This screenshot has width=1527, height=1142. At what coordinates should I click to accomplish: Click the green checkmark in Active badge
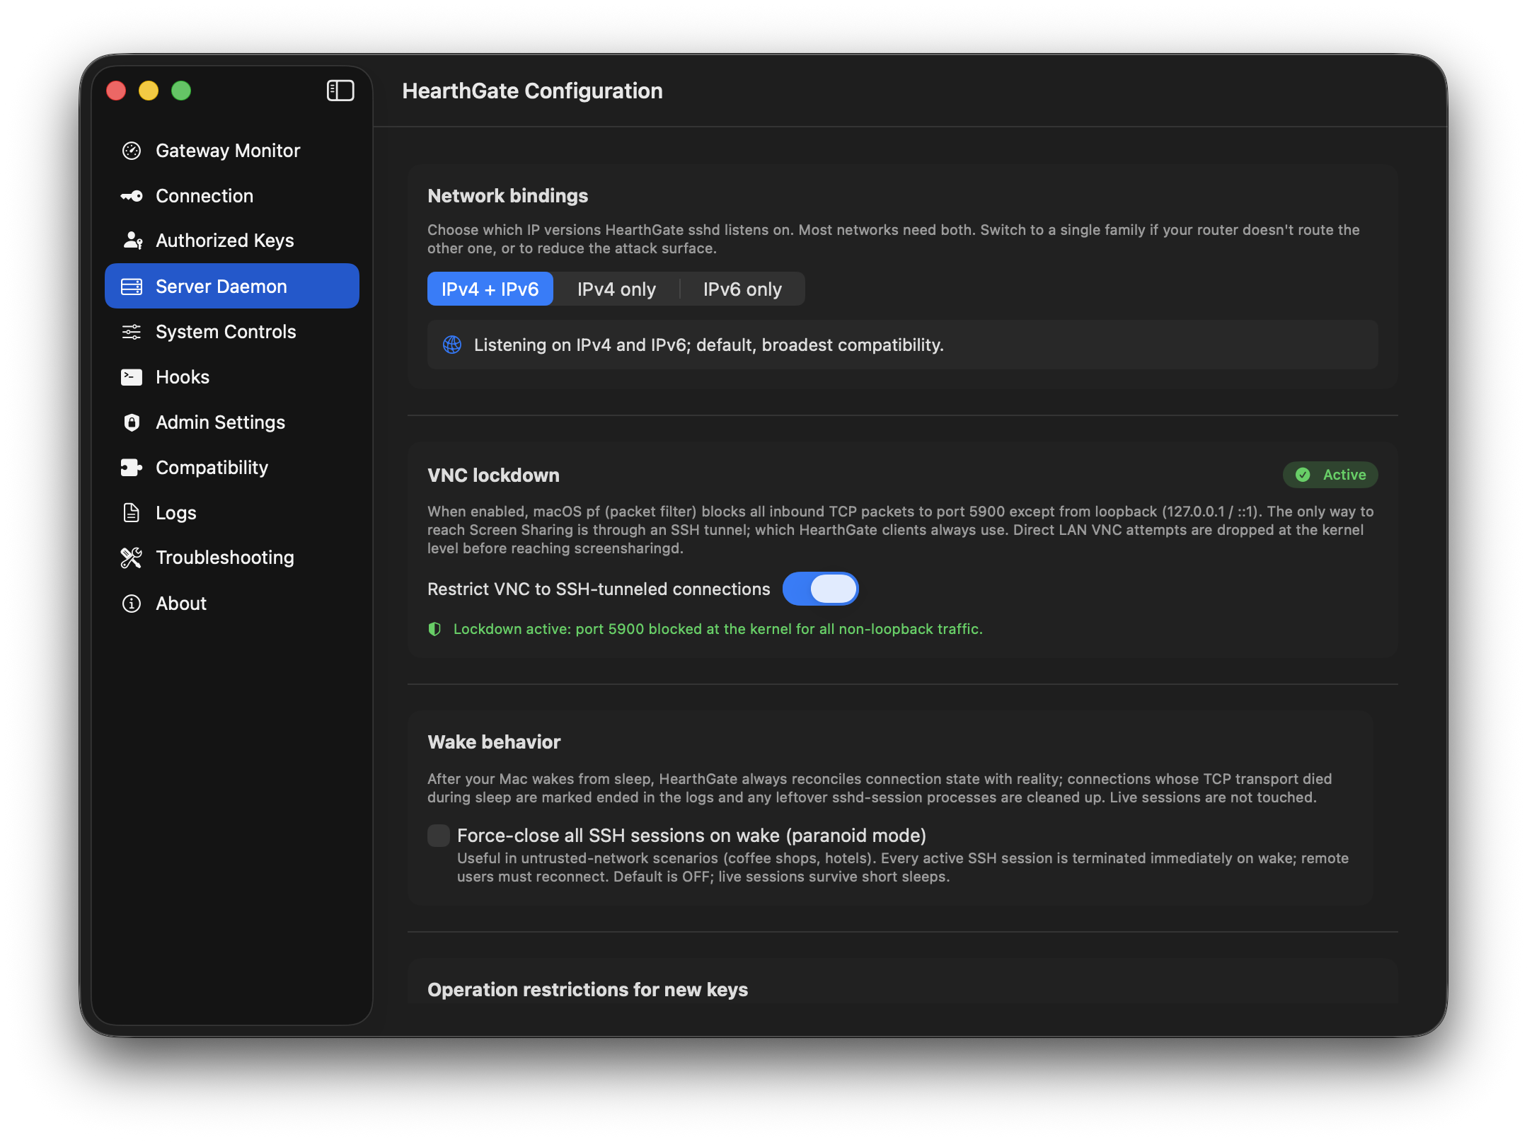tap(1303, 475)
